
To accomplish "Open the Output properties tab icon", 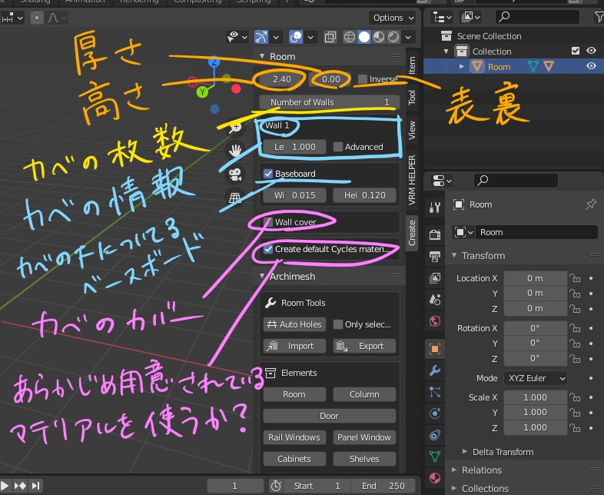I will (x=435, y=256).
